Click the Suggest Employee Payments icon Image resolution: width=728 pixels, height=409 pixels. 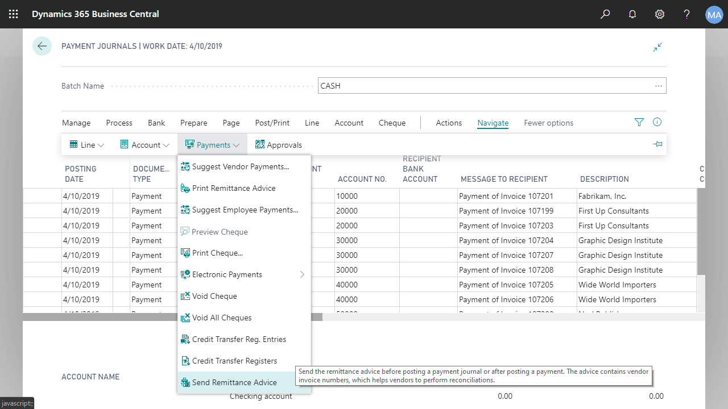pos(185,210)
